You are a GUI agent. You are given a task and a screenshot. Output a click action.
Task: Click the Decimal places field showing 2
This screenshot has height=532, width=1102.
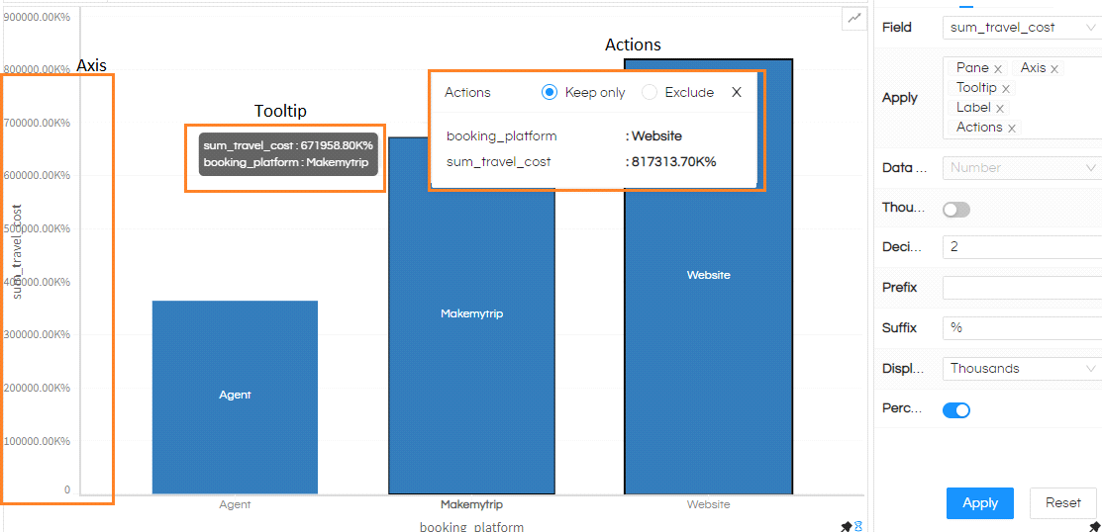(1022, 247)
